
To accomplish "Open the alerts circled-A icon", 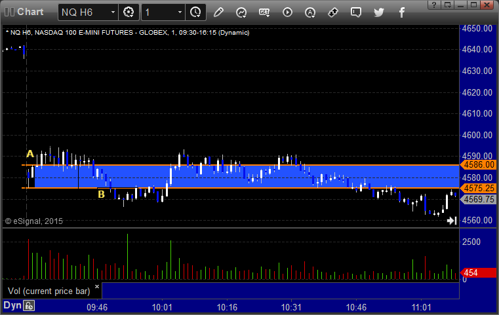I will (310, 12).
